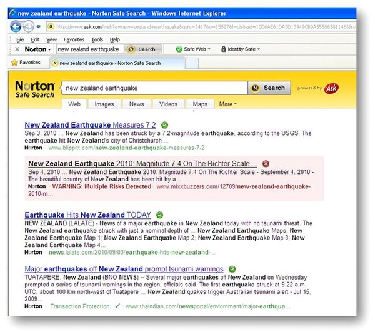The width and height of the screenshot is (375, 334).
Task: Click Norton label under lalate result
Action: coord(33,253)
